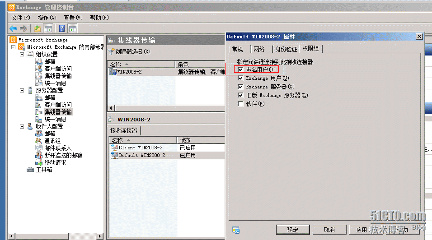
Task: Open 邮箱 under 服务器配置
Action: (50, 97)
